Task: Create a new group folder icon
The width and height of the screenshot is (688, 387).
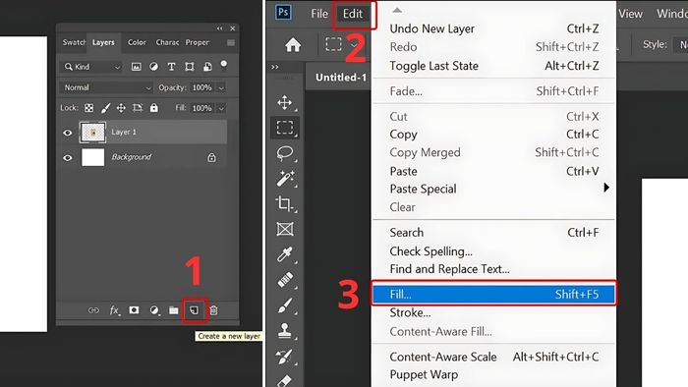Action: click(174, 310)
